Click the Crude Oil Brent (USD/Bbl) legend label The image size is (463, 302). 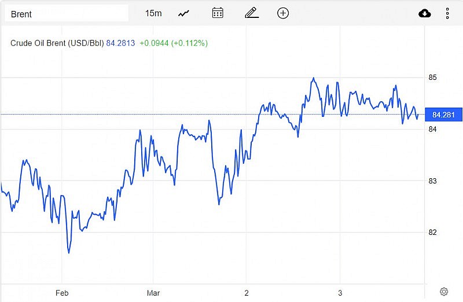pyautogui.click(x=57, y=43)
